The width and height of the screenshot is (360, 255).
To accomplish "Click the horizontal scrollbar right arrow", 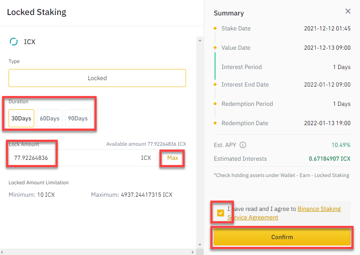I will [x=193, y=252].
